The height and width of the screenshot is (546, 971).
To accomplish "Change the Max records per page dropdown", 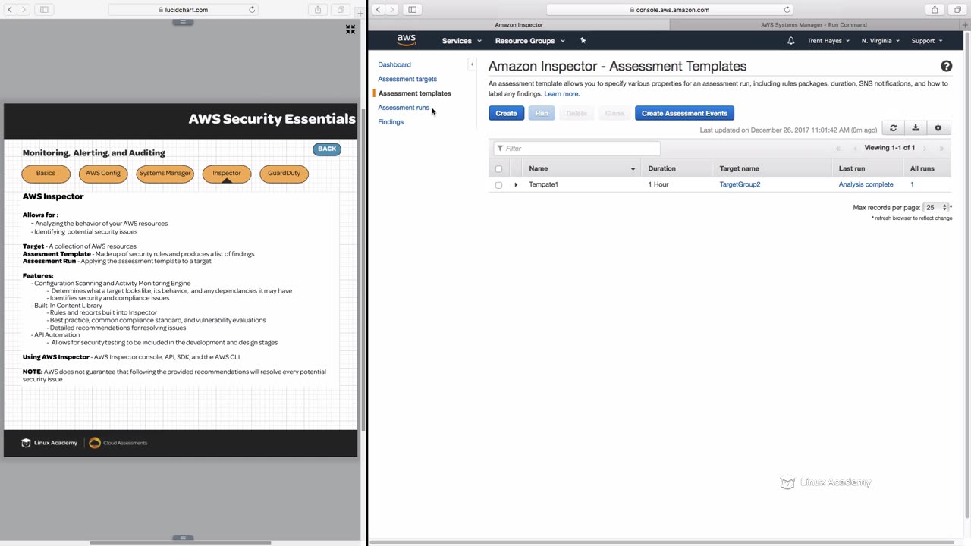I will click(x=936, y=207).
